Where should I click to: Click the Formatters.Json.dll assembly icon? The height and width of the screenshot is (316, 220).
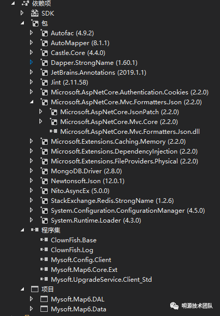pos(53,131)
